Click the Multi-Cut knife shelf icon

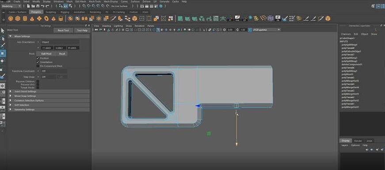coord(113,19)
